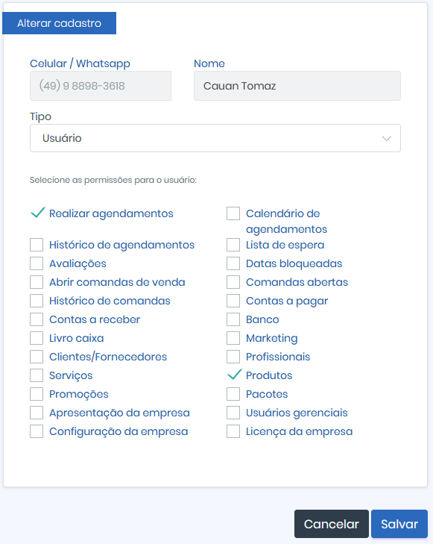Viewport: 433px width, 544px height.
Task: Check the Lista de espera box
Action: click(233, 245)
